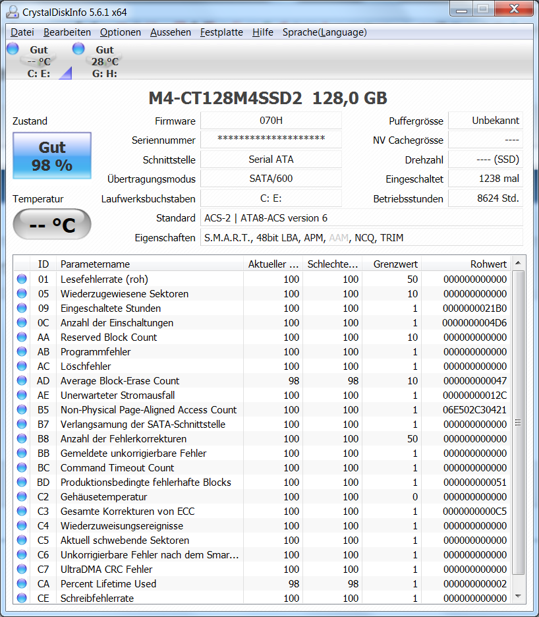Screen dimensions: 539x617
Task: Click the Laufwerksbuchstaben C: E: field
Action: (x=271, y=198)
